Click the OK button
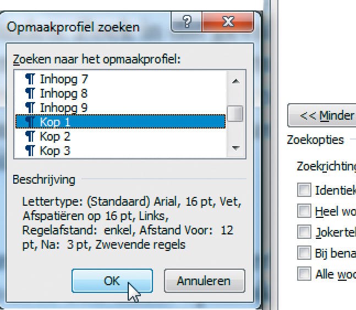Screen dimensions: 356x310 112,281
